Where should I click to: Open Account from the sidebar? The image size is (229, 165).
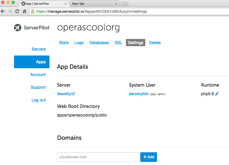[38, 75]
